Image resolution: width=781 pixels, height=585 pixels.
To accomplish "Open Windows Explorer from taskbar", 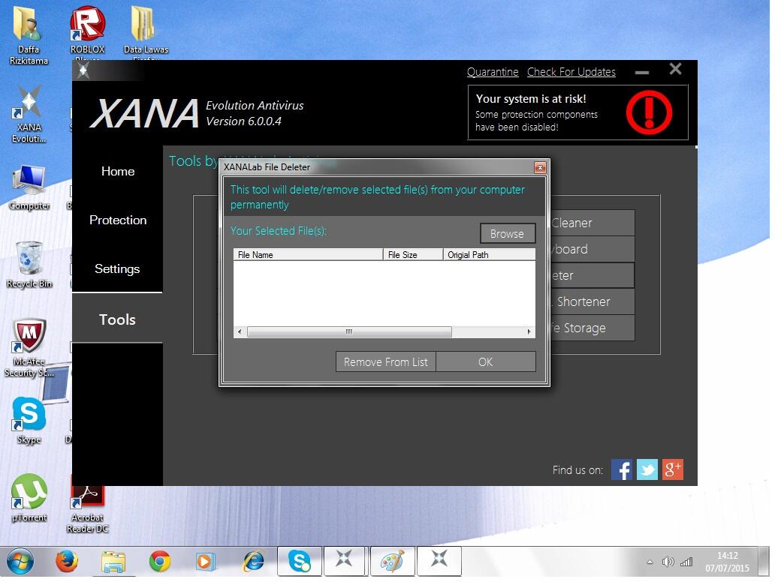I will (x=113, y=562).
